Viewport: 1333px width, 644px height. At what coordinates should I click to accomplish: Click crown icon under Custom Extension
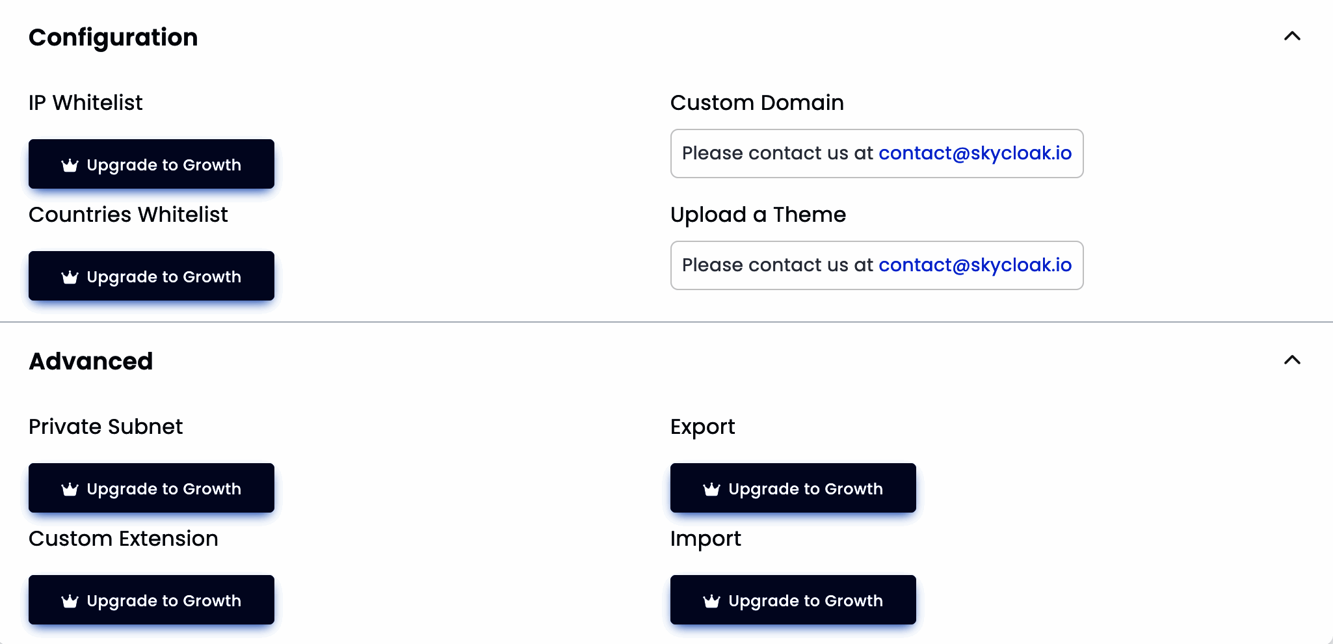coord(70,601)
